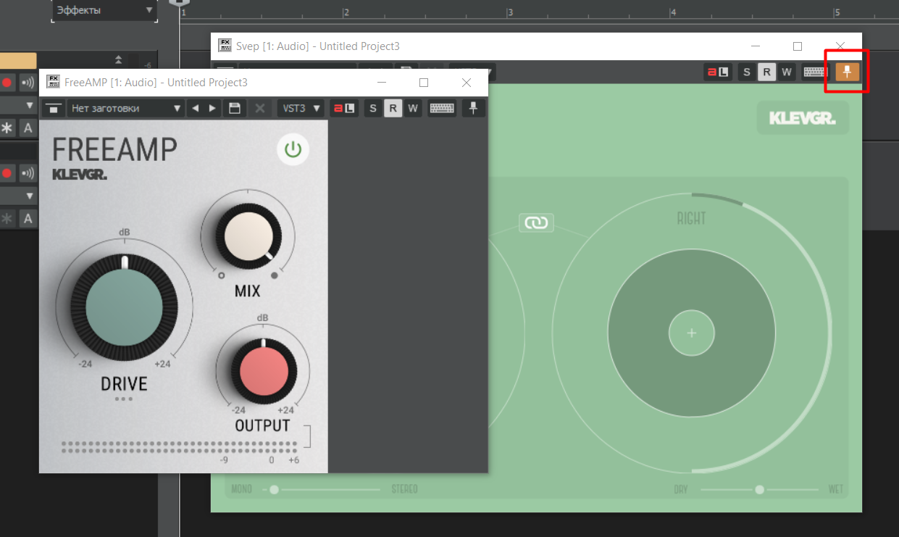Click the MONO–STEREO slider handle in Svep
The height and width of the screenshot is (537, 899).
275,490
